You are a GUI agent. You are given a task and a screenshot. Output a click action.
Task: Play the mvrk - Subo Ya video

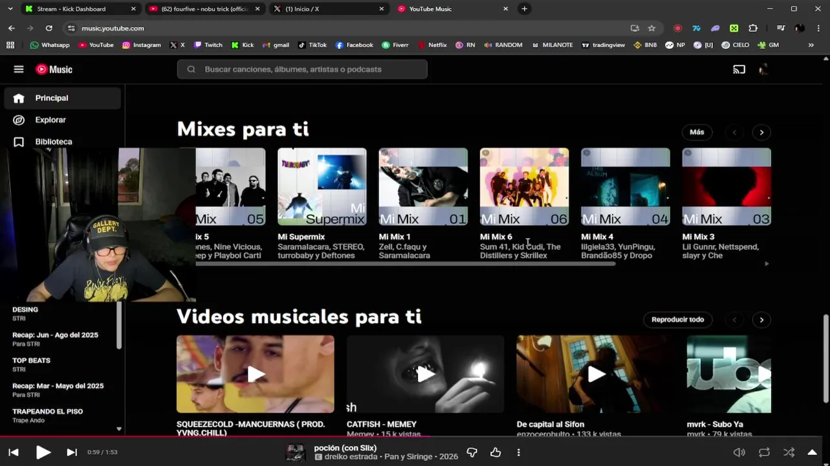(729, 374)
